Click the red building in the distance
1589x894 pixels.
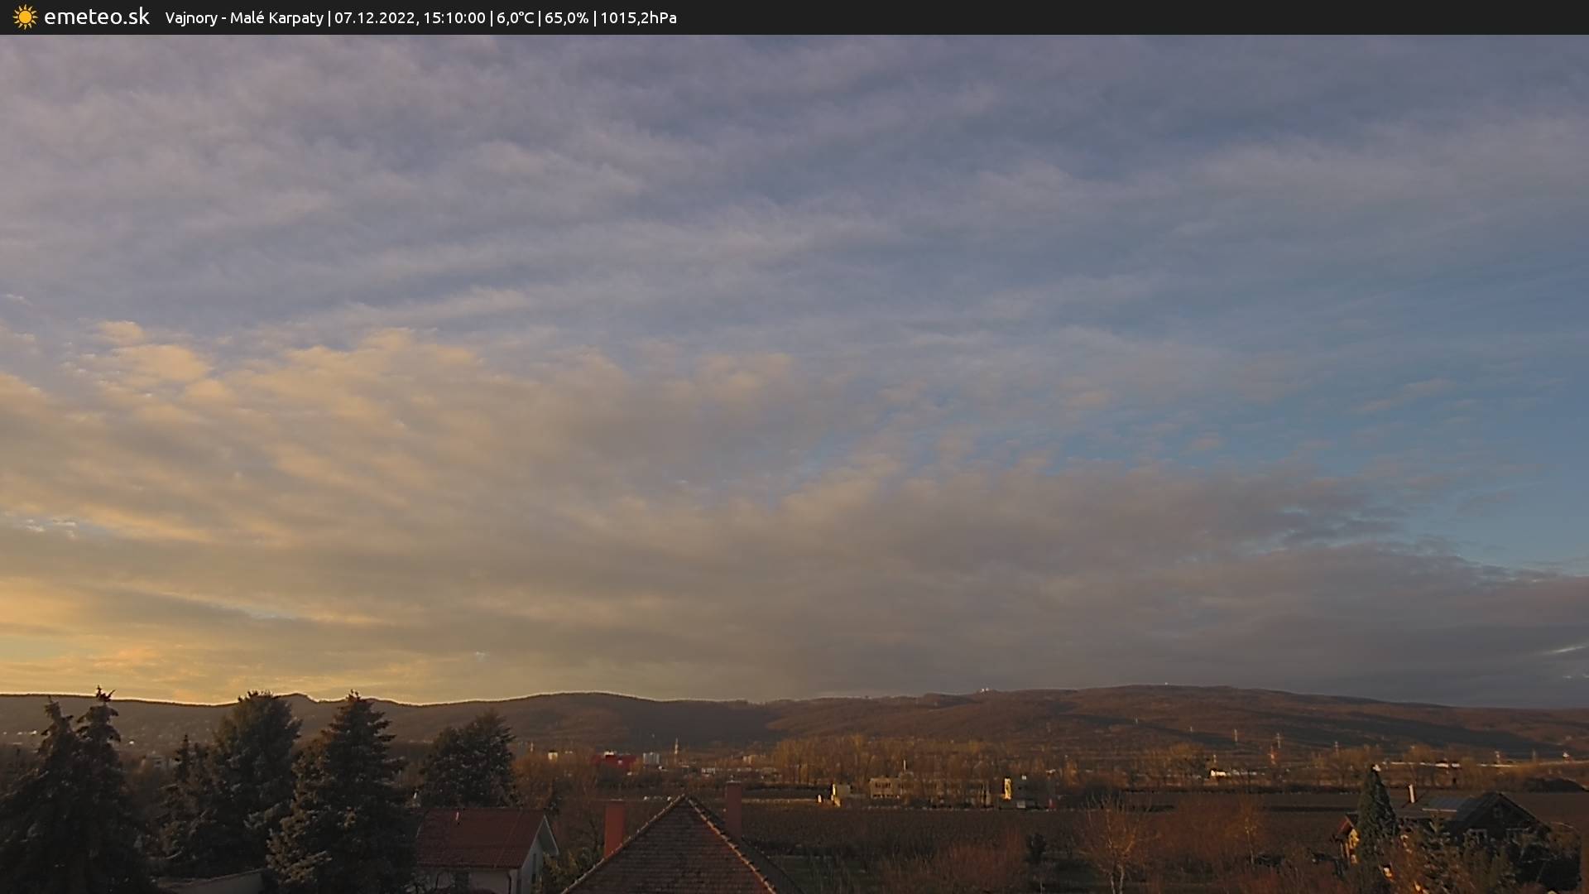point(614,761)
